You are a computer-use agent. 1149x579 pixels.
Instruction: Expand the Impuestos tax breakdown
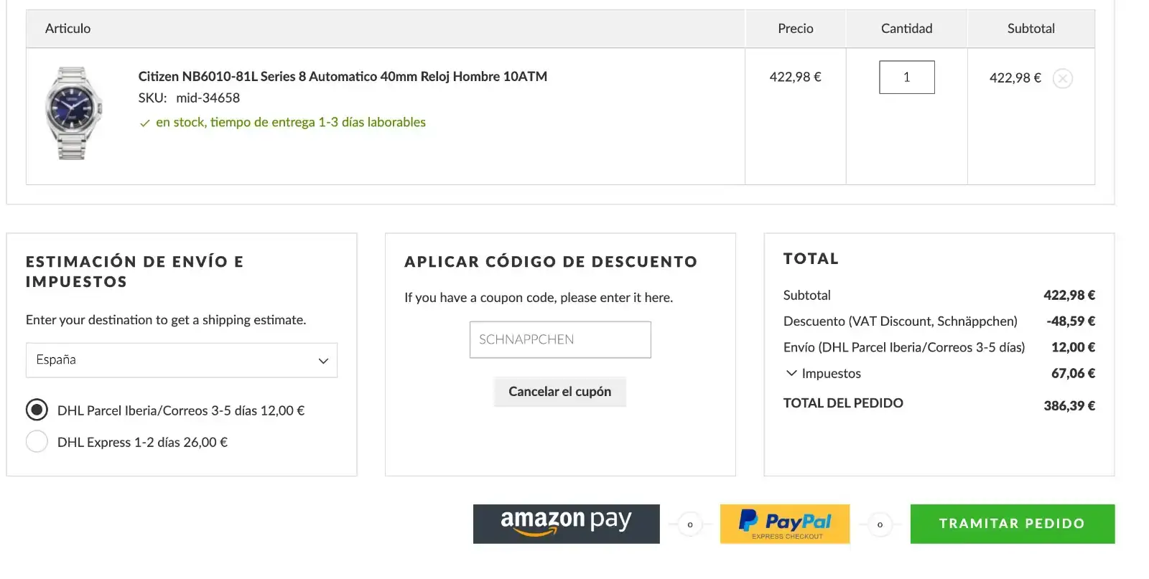pyautogui.click(x=831, y=374)
